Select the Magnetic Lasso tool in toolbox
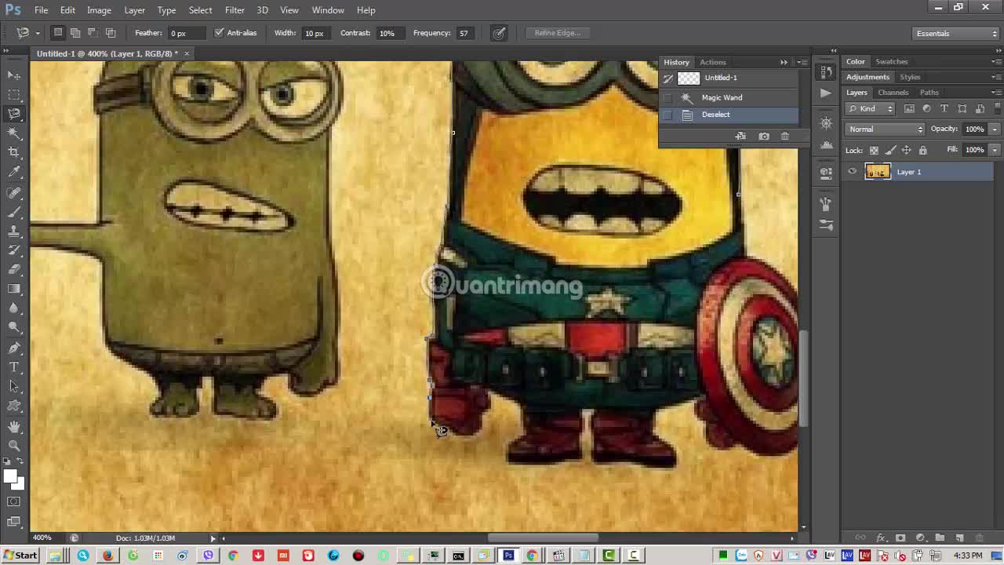The image size is (1004, 565). pyautogui.click(x=14, y=115)
